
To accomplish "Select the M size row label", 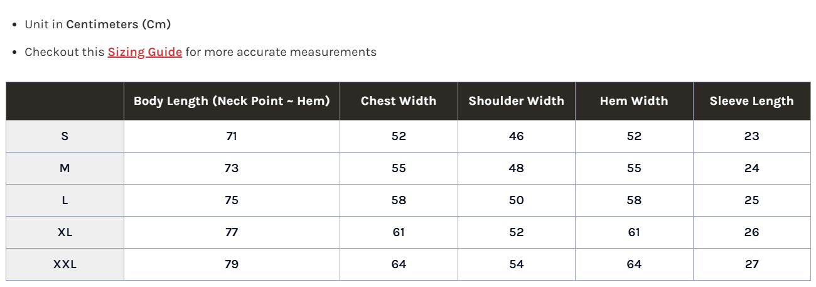I will [65, 168].
